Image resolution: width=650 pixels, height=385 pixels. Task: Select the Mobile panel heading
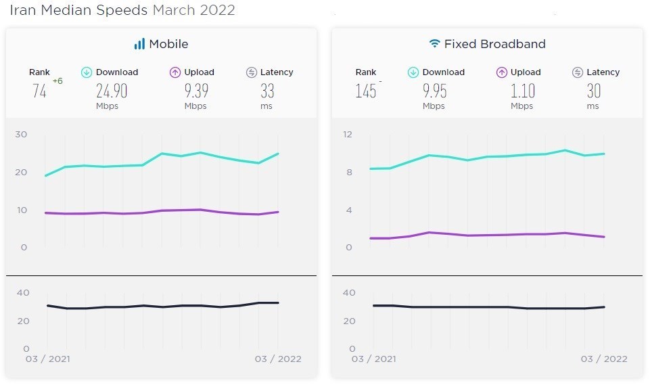coord(168,44)
